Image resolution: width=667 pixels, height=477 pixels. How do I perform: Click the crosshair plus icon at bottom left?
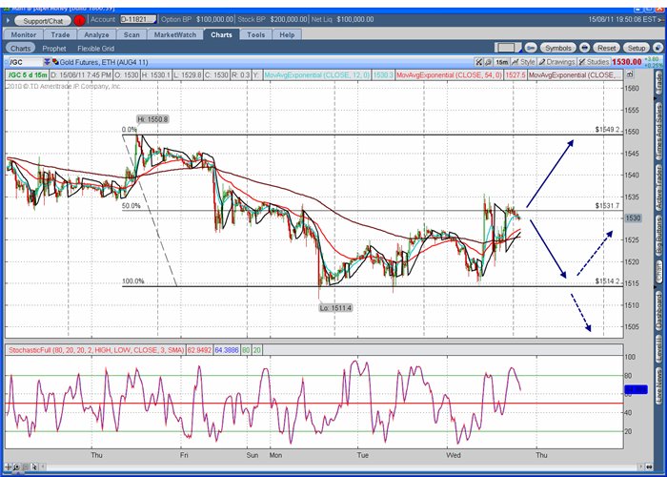[x=8, y=467]
